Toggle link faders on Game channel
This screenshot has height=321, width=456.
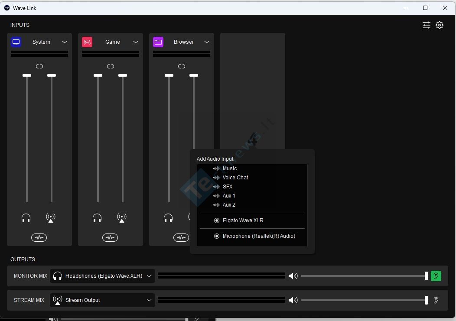[x=111, y=66]
